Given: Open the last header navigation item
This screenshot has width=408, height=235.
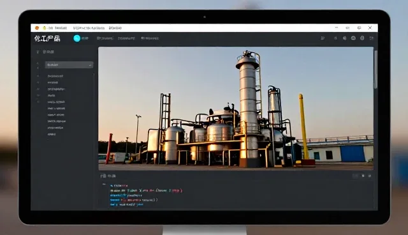Looking at the screenshot, I should [150, 38].
